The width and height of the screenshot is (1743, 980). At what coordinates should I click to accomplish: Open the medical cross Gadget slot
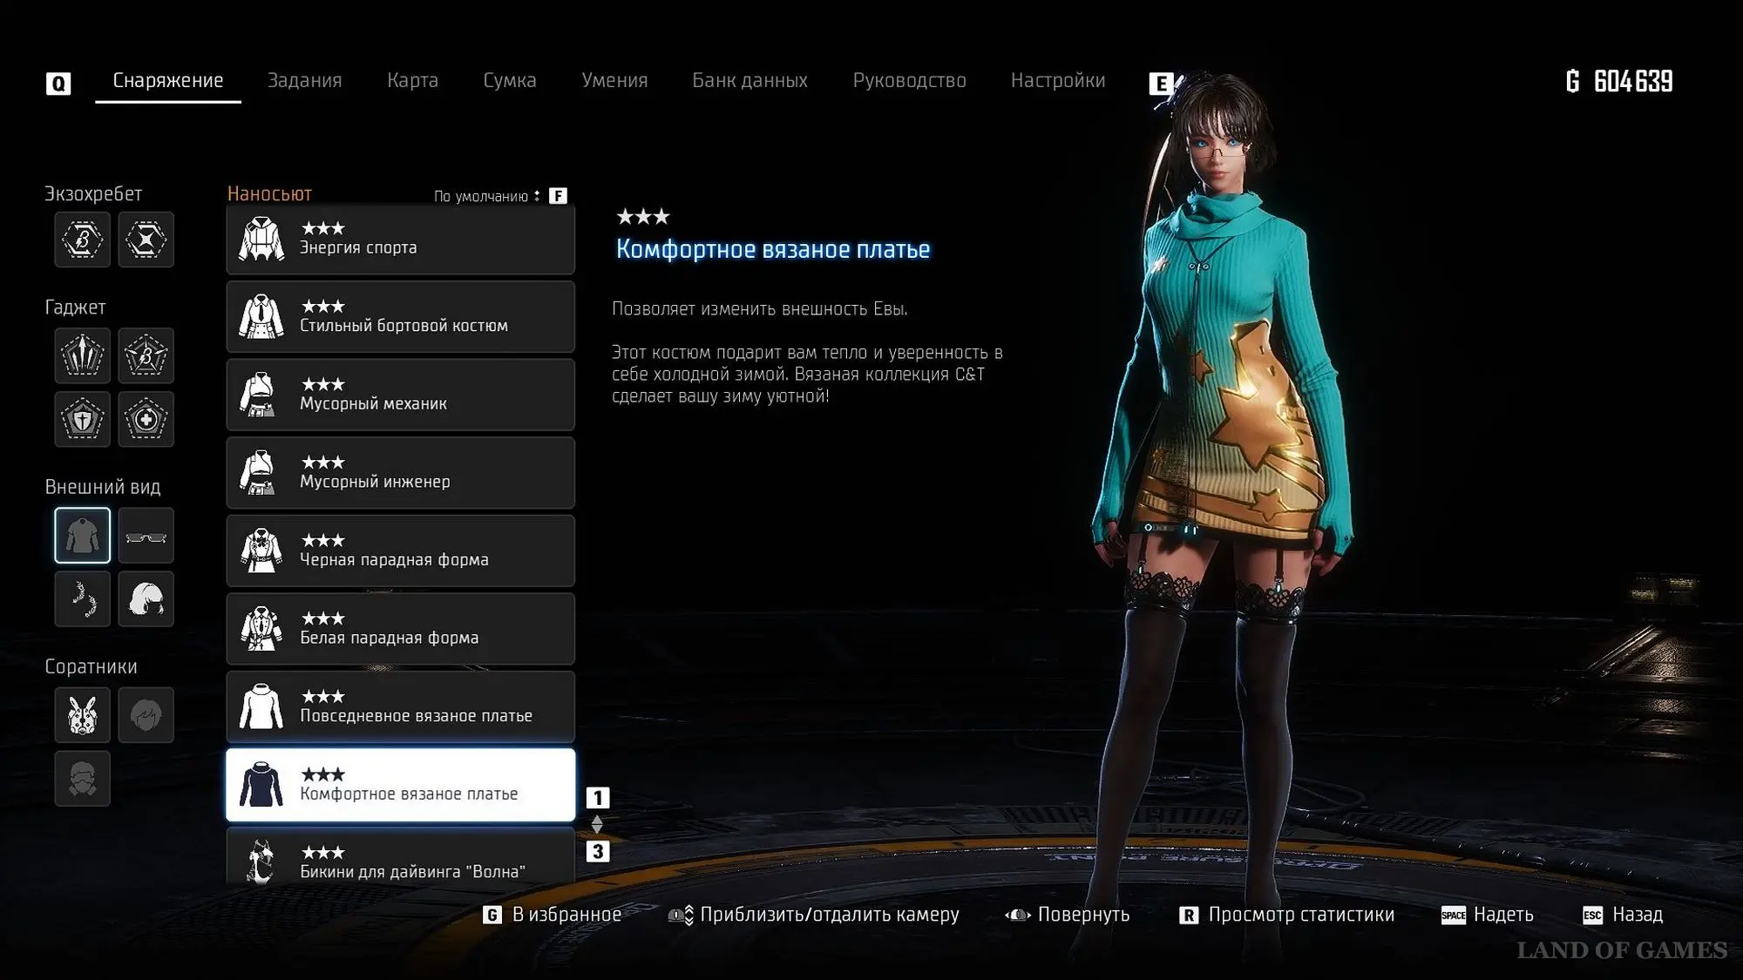(x=146, y=419)
